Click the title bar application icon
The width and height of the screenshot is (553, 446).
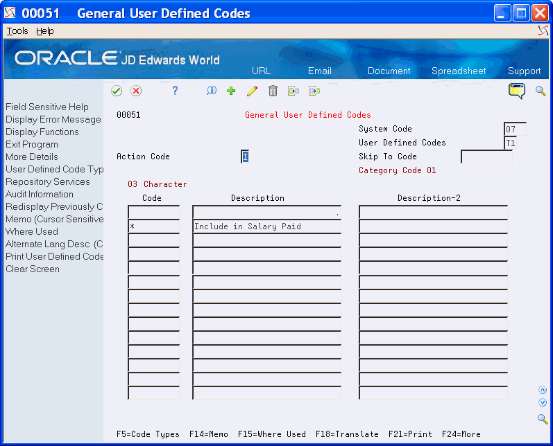[10, 13]
